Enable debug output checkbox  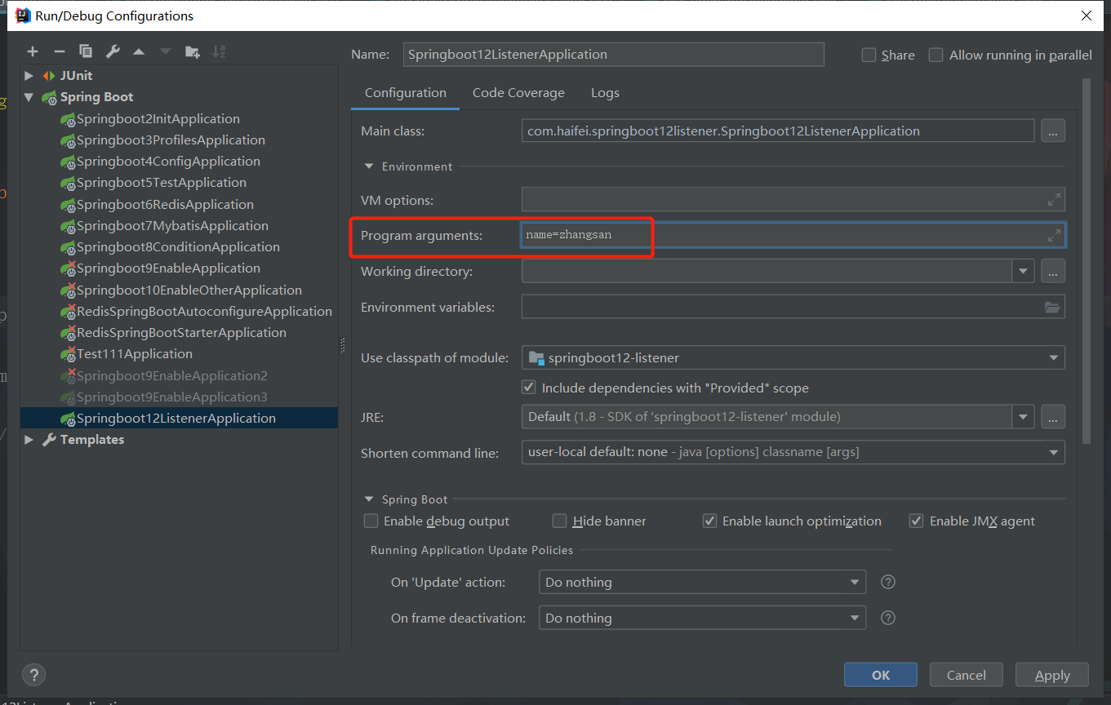tap(371, 521)
